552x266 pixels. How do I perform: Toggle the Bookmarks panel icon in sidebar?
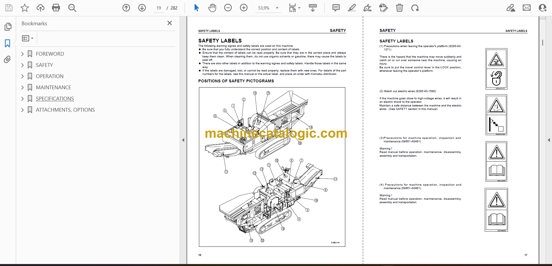8,43
